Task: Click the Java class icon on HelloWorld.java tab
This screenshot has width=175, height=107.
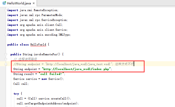Action: pos(4,3)
